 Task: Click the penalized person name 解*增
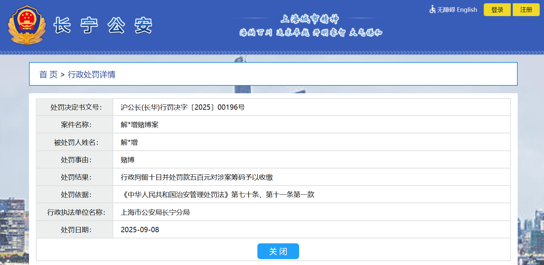129,143
